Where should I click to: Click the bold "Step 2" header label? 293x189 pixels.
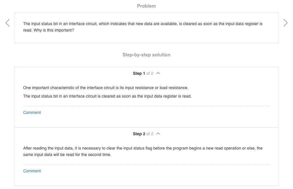pos(139,134)
